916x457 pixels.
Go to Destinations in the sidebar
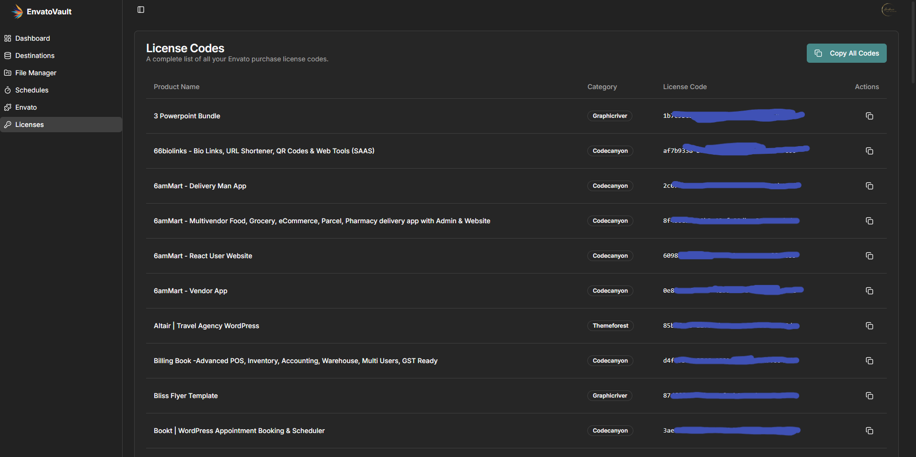pos(61,56)
